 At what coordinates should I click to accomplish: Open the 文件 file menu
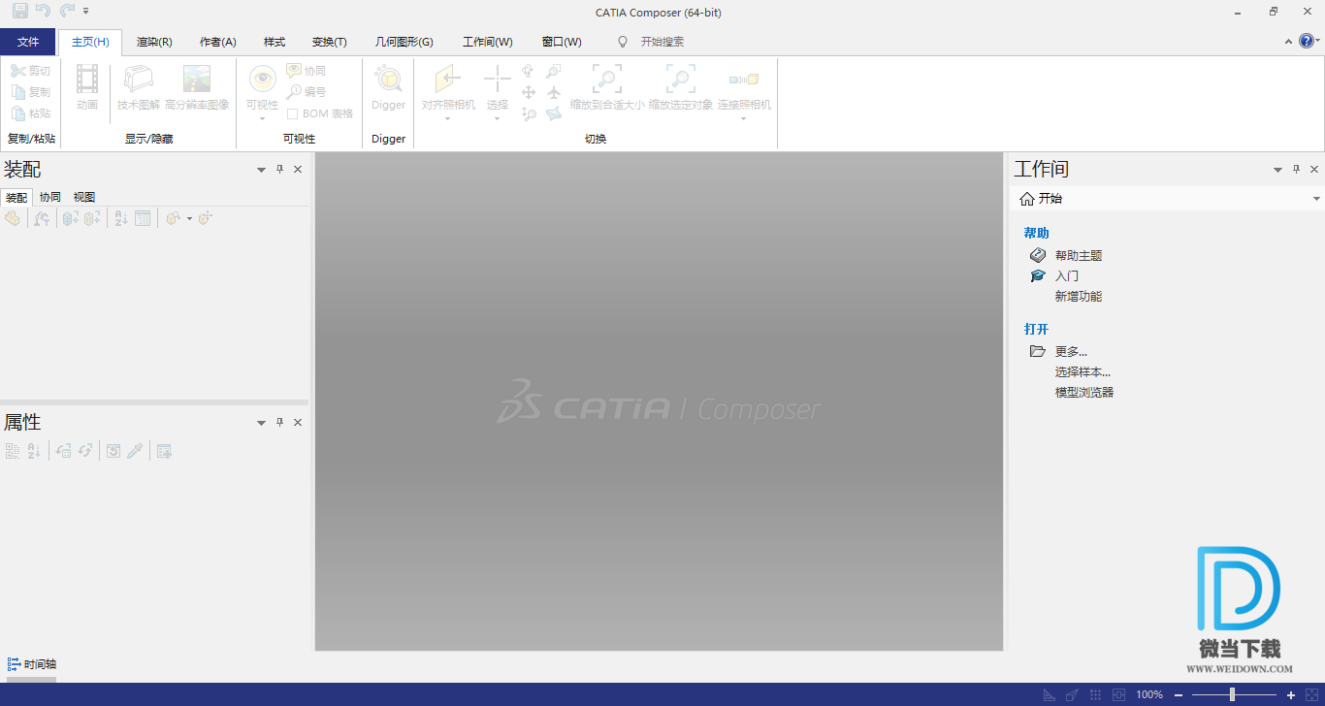tap(28, 42)
